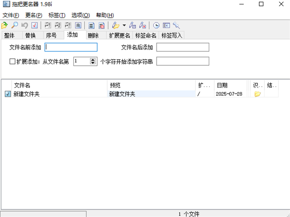Open the 标签(T) menu
This screenshot has height=217, width=290.
pyautogui.click(x=57, y=15)
